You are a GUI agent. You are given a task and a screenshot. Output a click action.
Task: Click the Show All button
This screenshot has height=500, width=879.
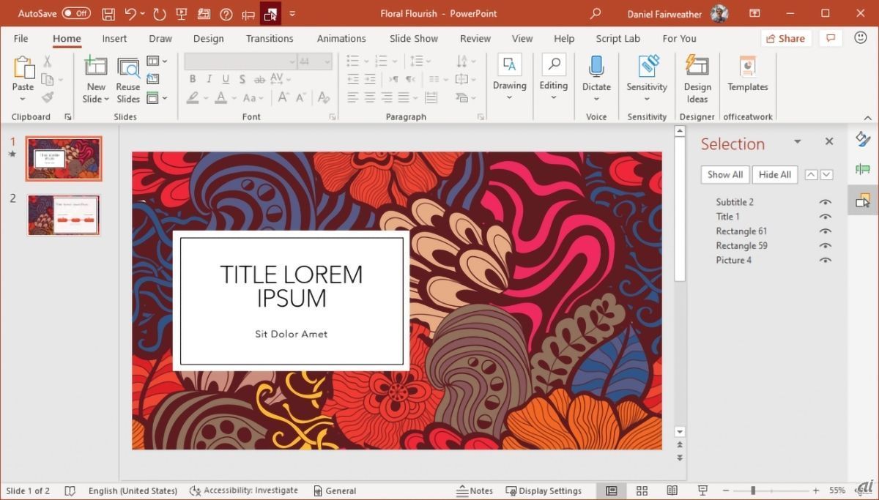click(724, 174)
